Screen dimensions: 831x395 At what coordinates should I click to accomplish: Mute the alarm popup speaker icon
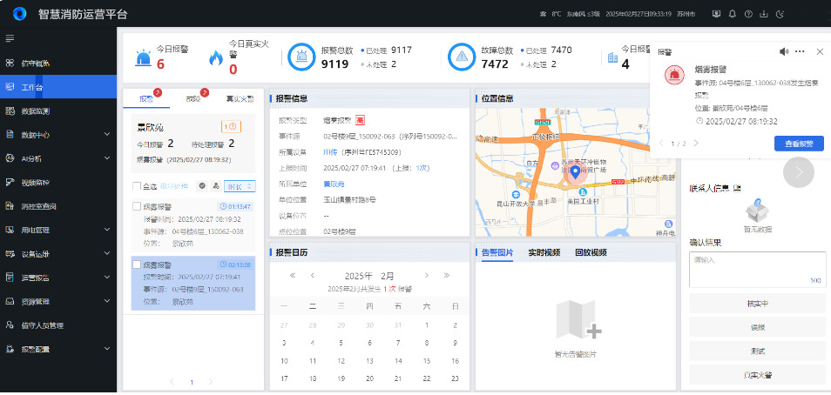click(x=783, y=52)
